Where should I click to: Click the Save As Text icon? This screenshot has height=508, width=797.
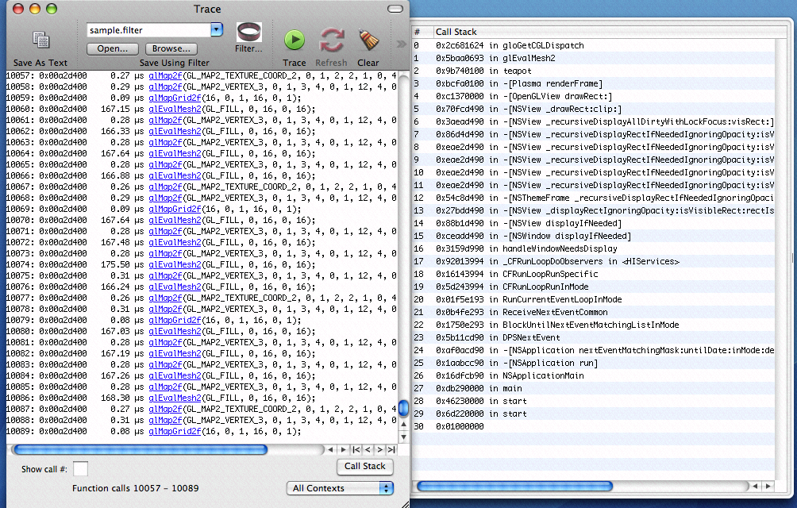click(x=41, y=40)
